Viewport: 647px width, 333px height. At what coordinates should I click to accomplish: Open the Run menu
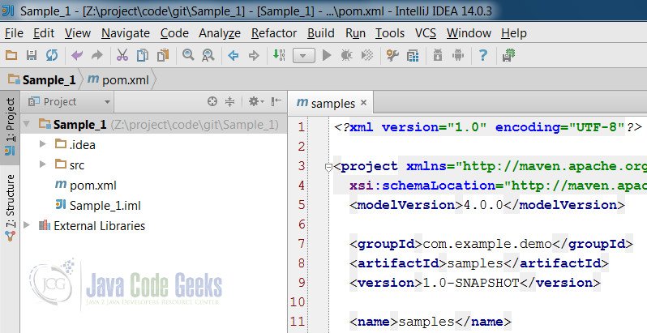355,33
